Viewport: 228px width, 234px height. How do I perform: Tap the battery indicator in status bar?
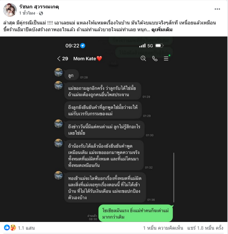tap(159, 45)
